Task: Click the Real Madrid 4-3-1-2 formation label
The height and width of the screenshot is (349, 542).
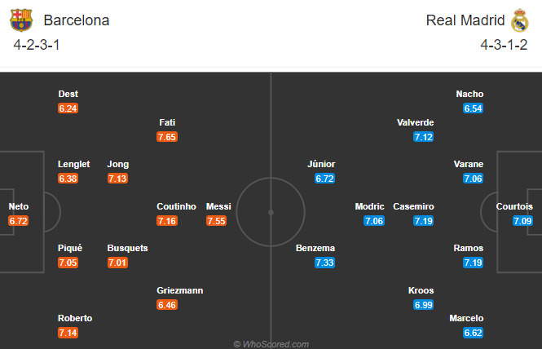Action: [504, 45]
